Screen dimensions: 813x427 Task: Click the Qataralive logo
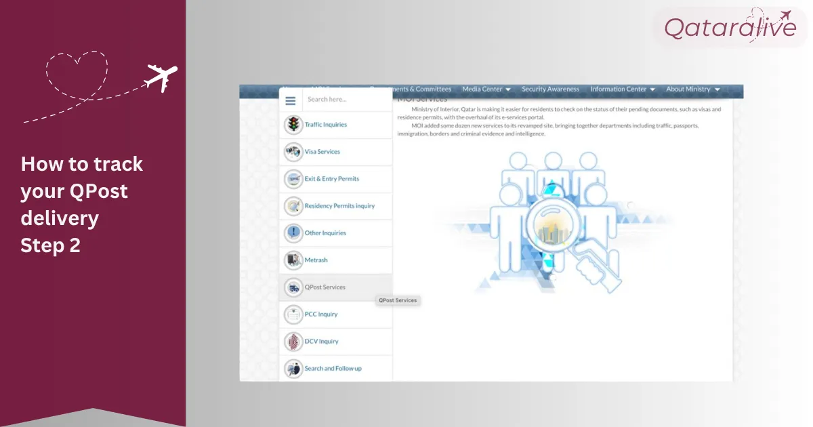point(730,27)
